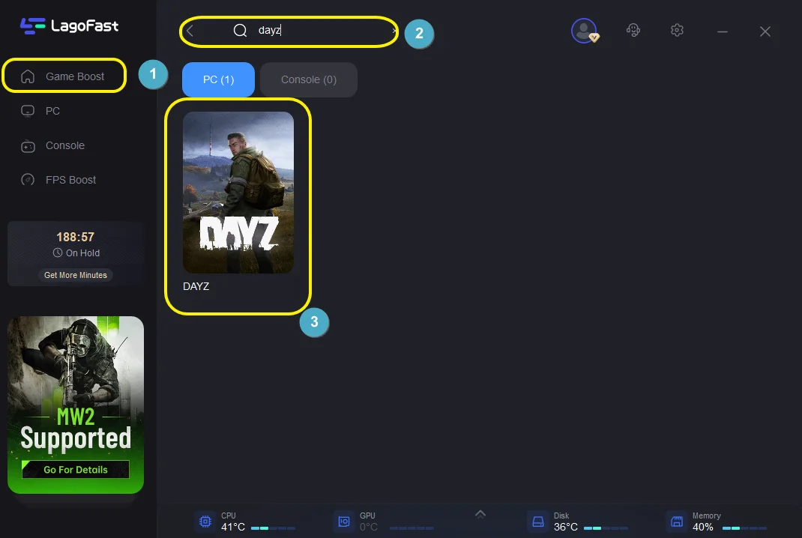Open the user profile avatar

point(583,30)
